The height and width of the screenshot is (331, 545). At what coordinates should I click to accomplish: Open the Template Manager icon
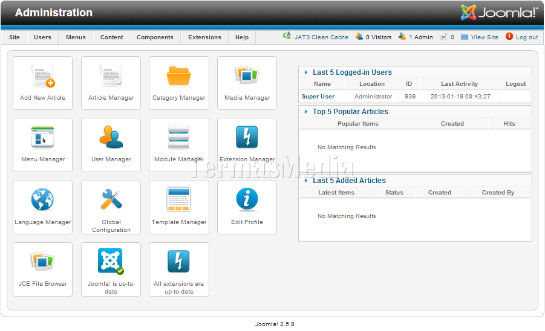pyautogui.click(x=178, y=199)
